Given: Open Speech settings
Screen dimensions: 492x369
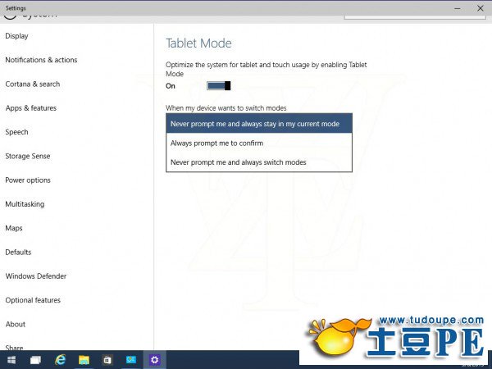Looking at the screenshot, I should [x=16, y=132].
